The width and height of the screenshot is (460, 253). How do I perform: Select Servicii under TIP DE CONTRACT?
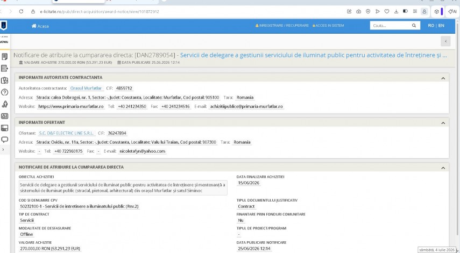click(x=27, y=220)
